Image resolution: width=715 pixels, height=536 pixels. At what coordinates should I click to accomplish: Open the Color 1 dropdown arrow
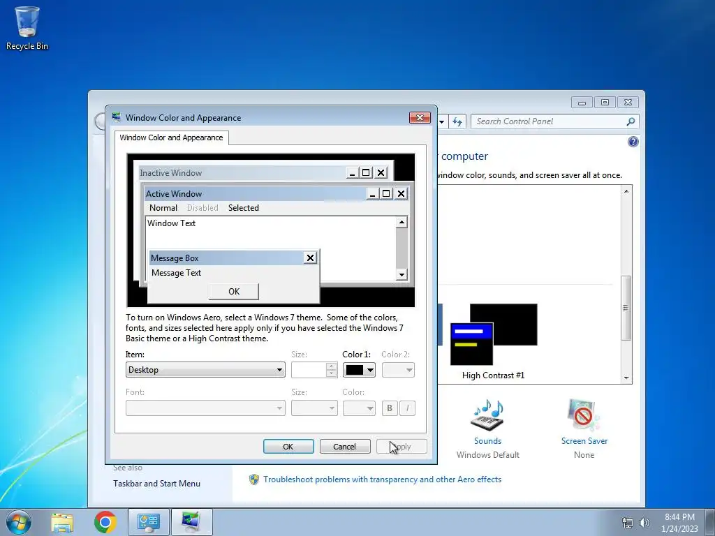[x=370, y=370]
